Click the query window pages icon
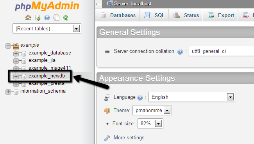 click(x=56, y=18)
